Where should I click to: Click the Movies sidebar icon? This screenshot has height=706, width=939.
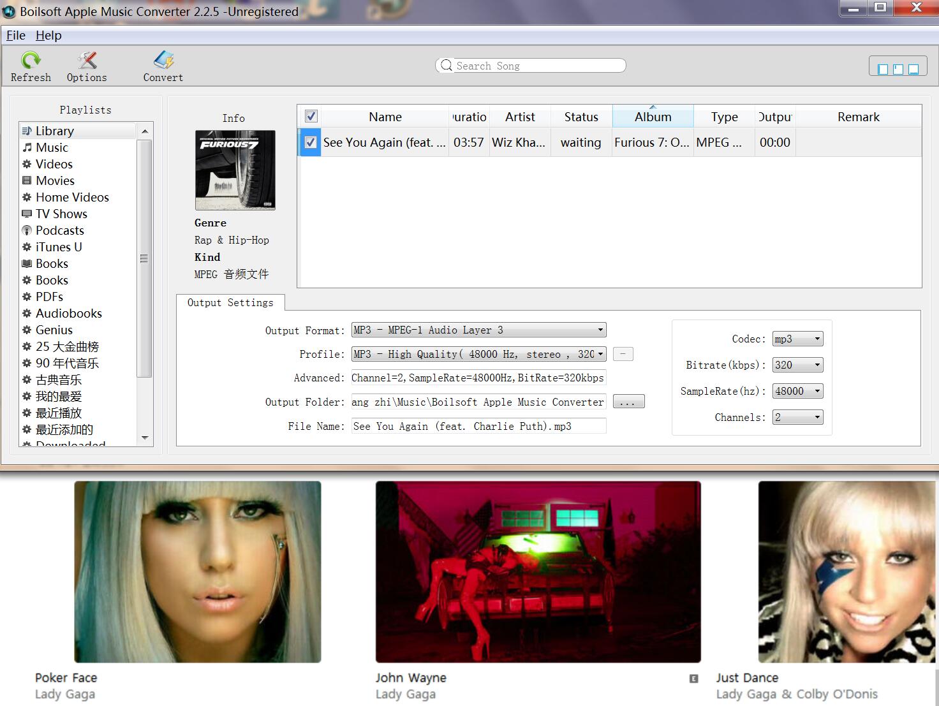(26, 180)
